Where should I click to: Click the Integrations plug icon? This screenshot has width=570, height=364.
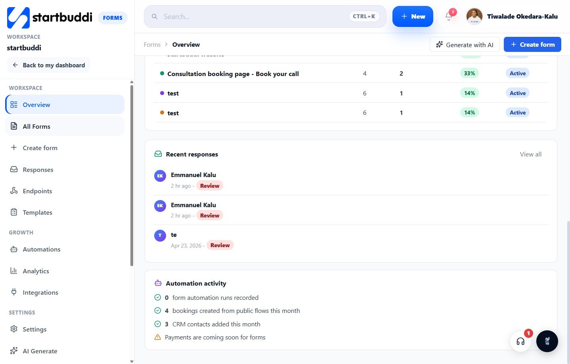coord(14,292)
